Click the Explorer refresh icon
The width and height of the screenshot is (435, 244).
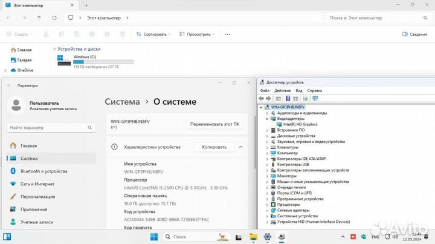[x=54, y=18]
